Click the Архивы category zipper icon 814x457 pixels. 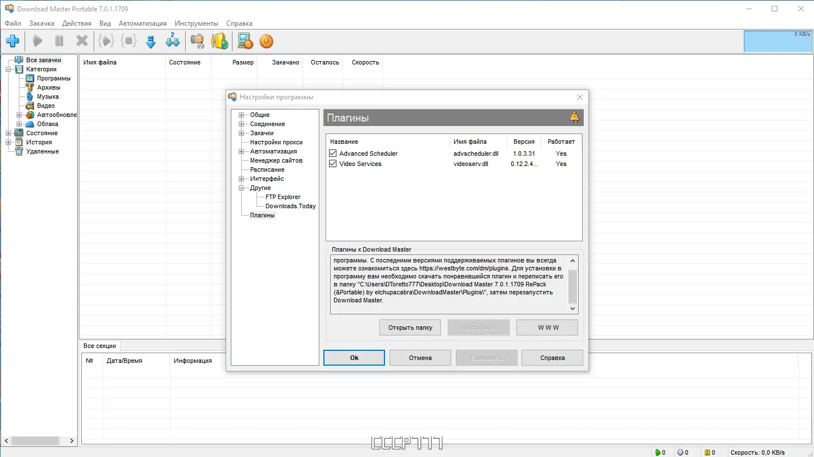pos(30,87)
